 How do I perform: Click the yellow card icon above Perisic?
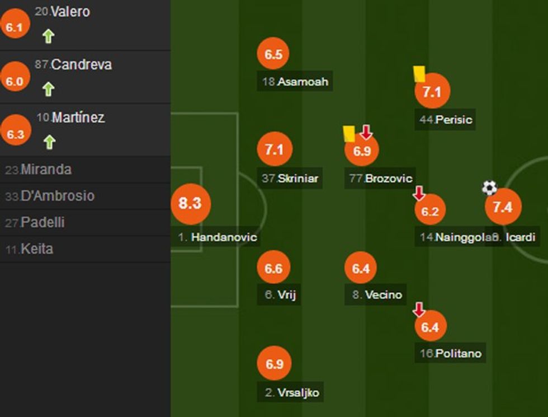tap(419, 73)
